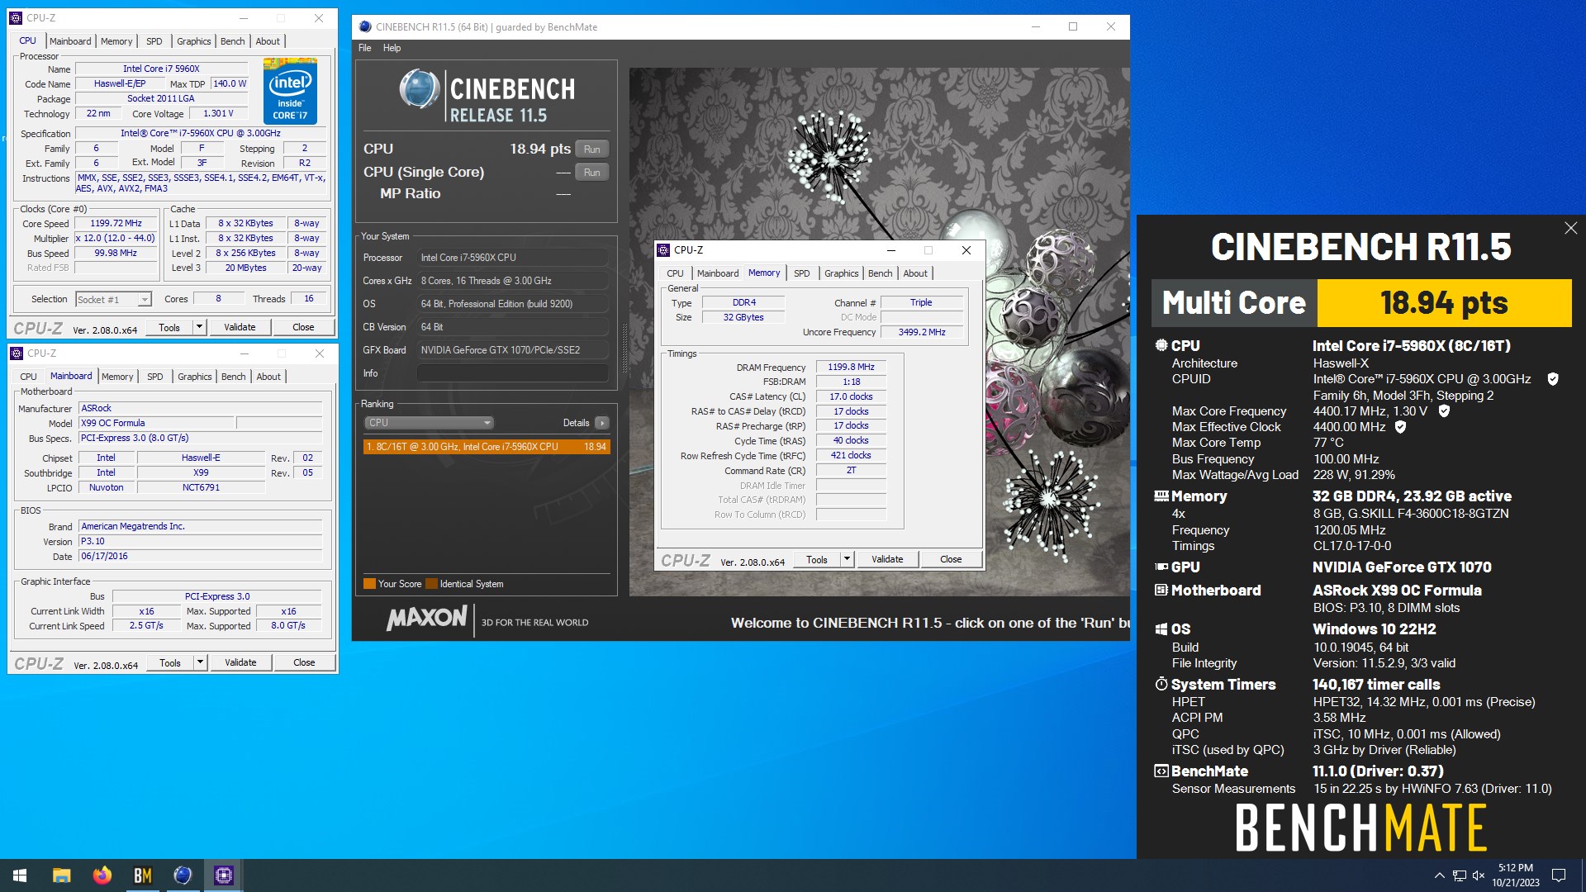
Task: Click verified shield next to Max Effective Clock
Action: (x=1400, y=427)
